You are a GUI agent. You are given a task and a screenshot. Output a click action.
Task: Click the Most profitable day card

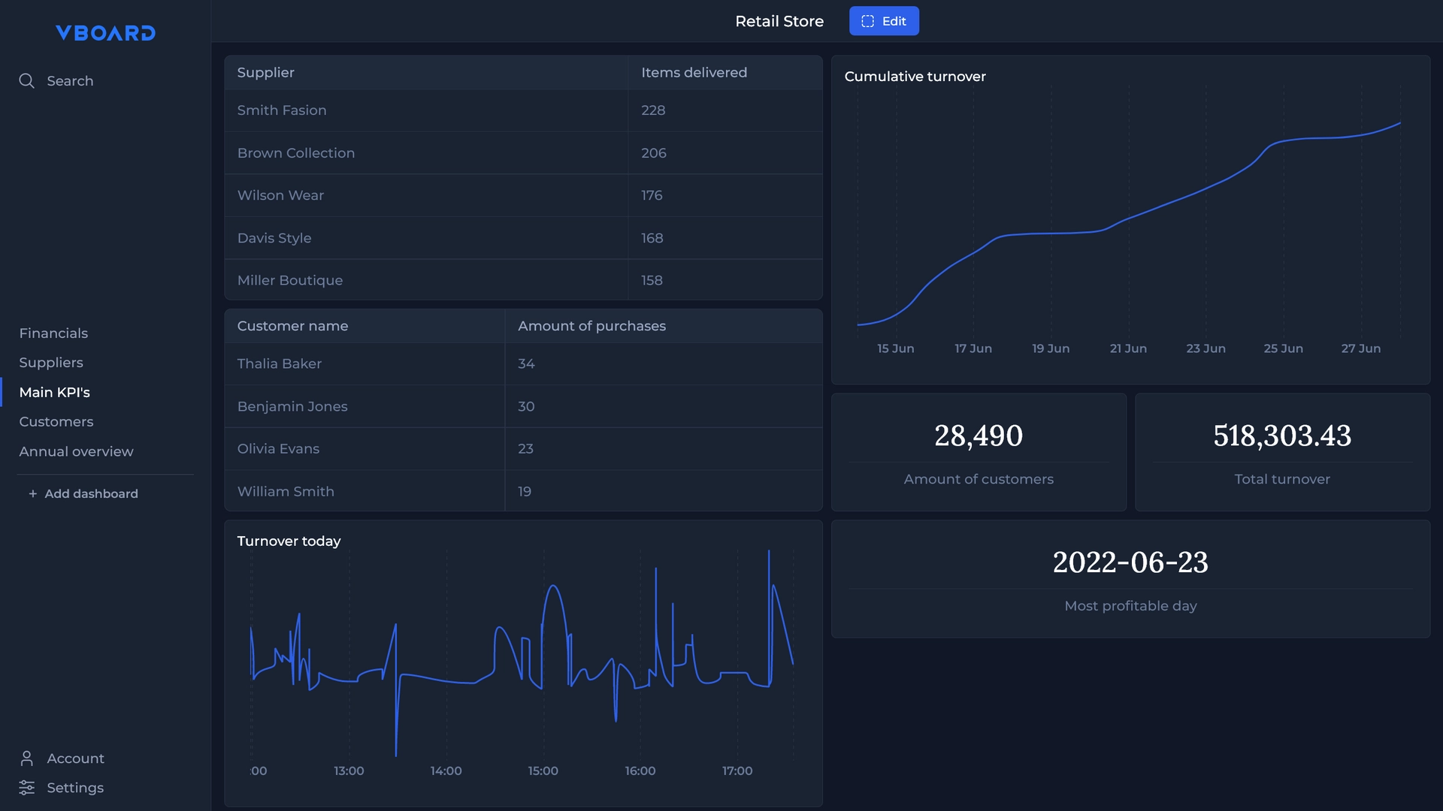(1130, 578)
